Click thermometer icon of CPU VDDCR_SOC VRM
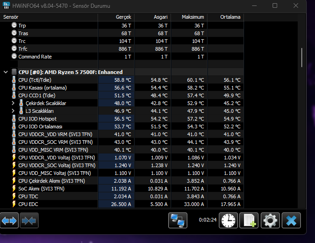 click(x=14, y=142)
